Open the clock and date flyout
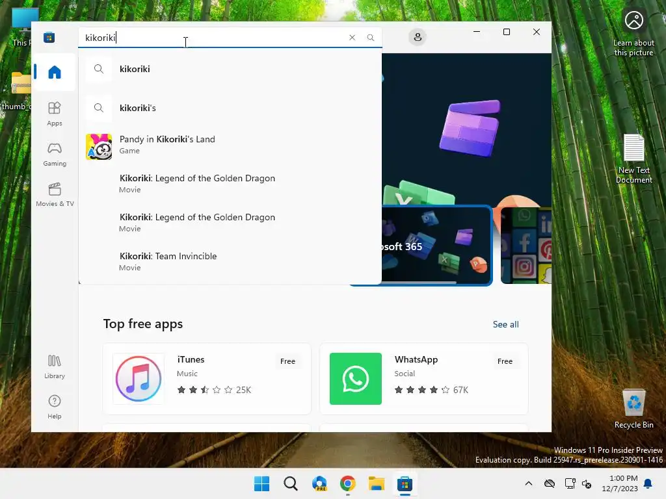 pyautogui.click(x=620, y=483)
